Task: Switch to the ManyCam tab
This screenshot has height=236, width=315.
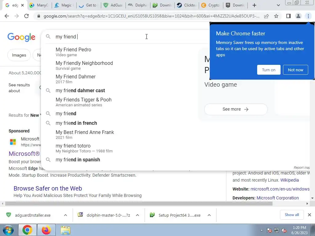Action: [39, 5]
